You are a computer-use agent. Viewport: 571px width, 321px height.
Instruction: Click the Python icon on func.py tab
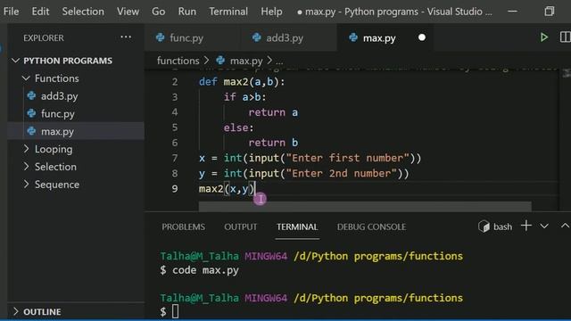[160, 37]
